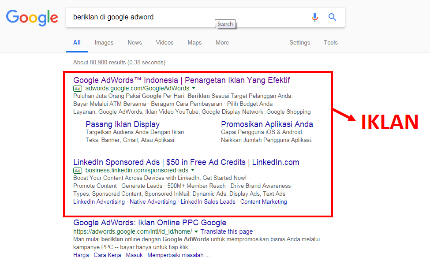
Task: Switch to the News tab
Action: pyautogui.click(x=135, y=43)
